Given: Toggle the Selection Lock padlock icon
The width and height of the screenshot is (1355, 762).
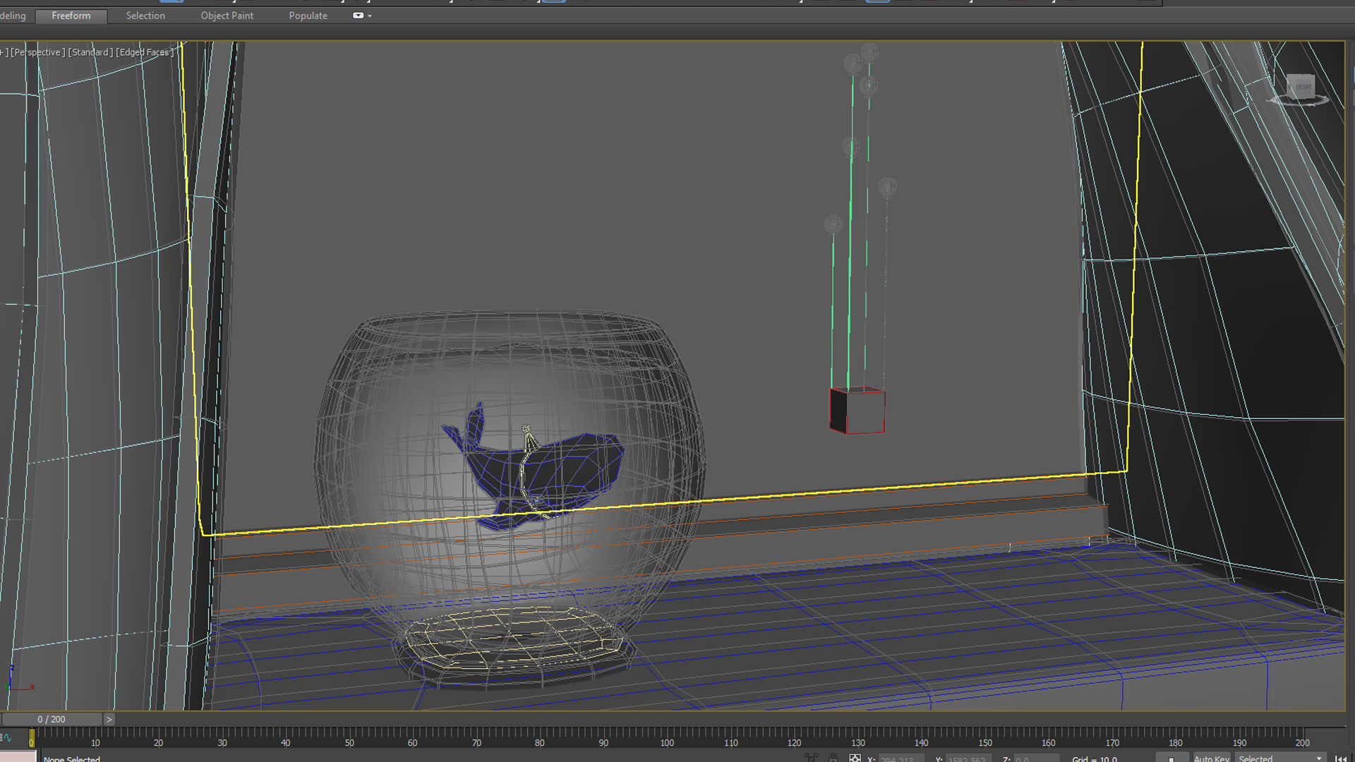Looking at the screenshot, I should pyautogui.click(x=833, y=758).
